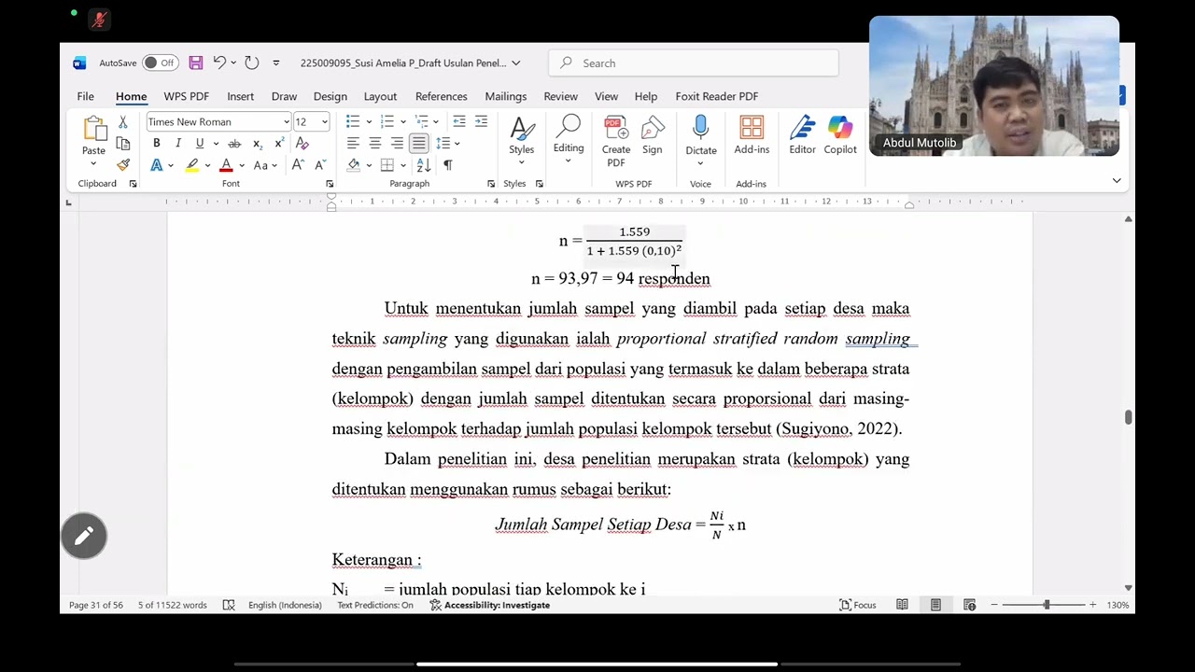Image resolution: width=1195 pixels, height=672 pixels.
Task: Switch to the Layout tab
Action: pyautogui.click(x=380, y=96)
